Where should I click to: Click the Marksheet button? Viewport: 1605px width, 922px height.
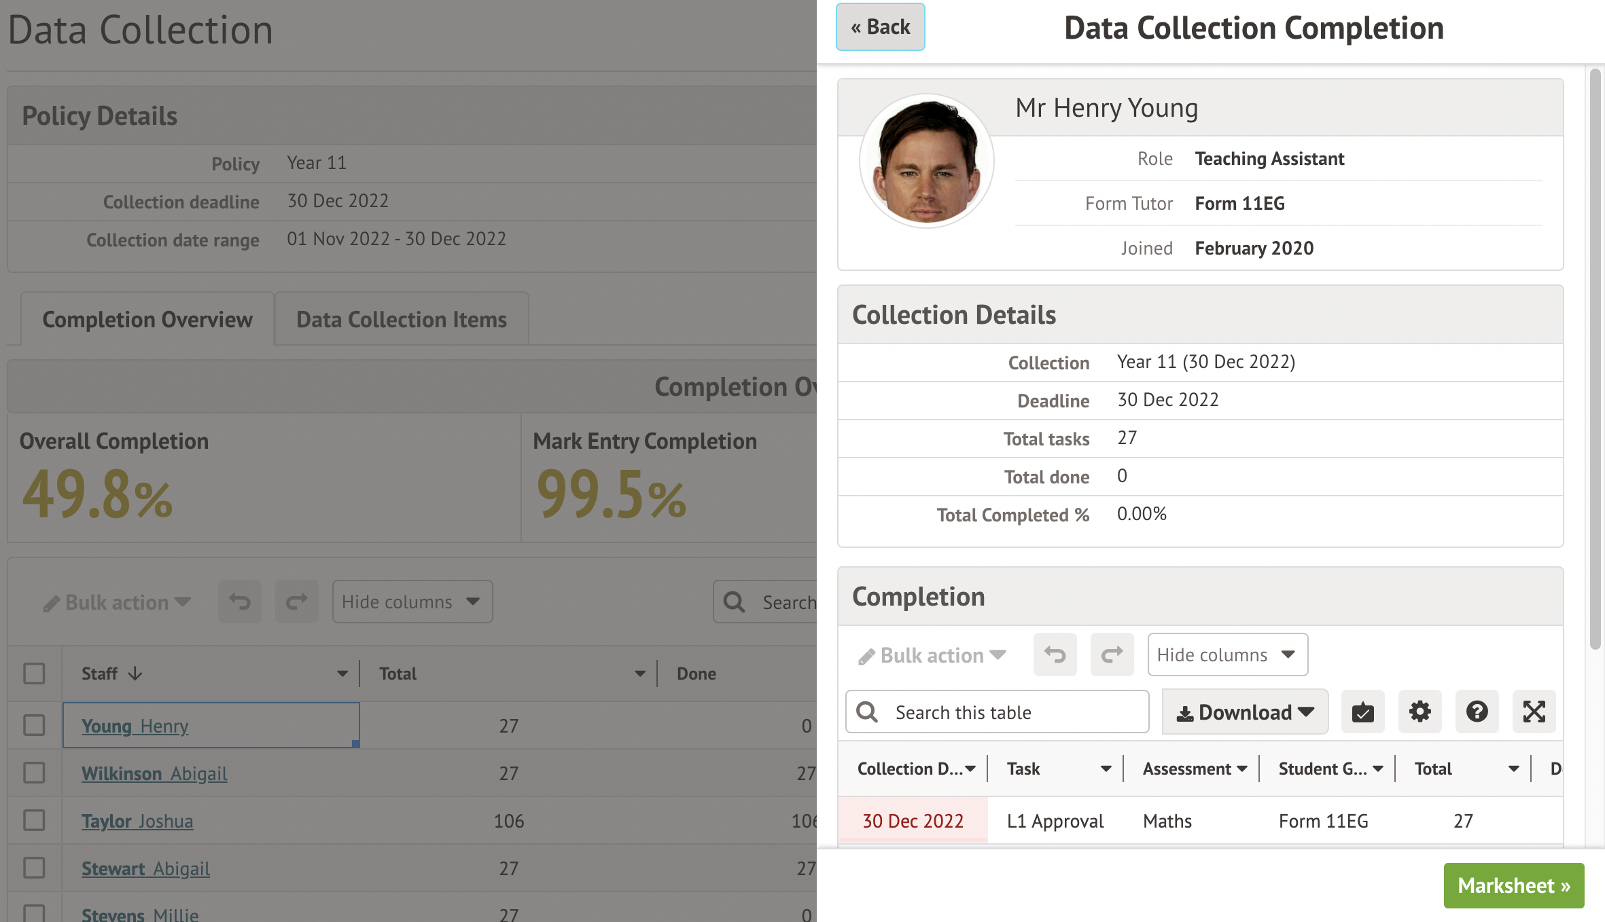(1513, 885)
